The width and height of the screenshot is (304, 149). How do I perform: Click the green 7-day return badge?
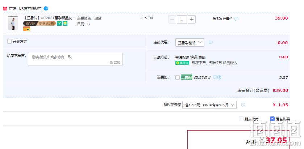[59, 24]
